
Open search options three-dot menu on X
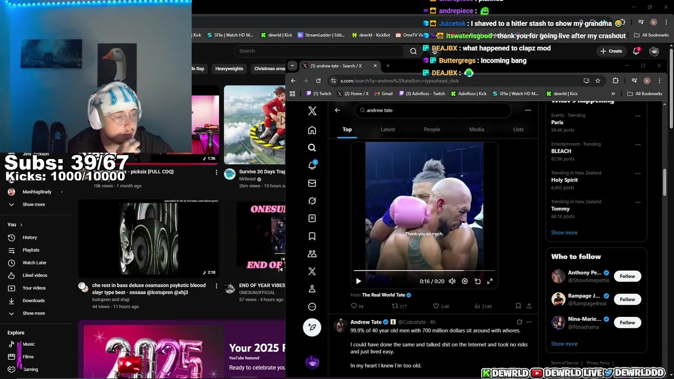pyautogui.click(x=528, y=111)
